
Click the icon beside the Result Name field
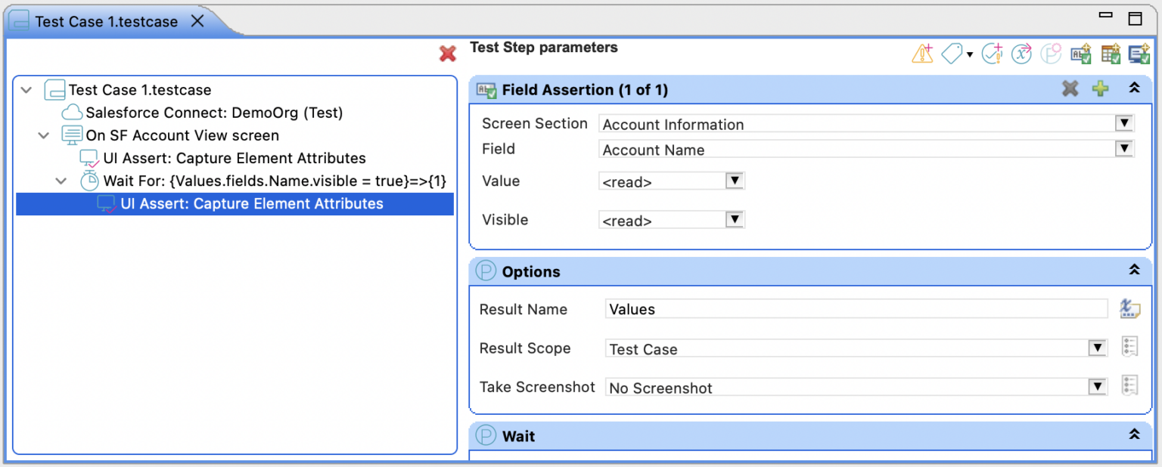pyautogui.click(x=1129, y=308)
